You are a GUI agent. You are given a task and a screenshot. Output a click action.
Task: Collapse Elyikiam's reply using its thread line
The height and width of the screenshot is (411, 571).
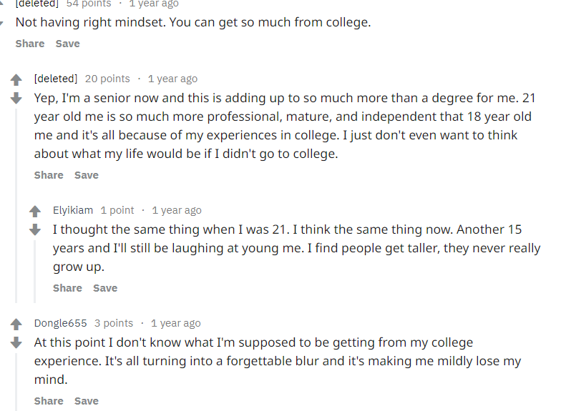[x=34, y=272]
